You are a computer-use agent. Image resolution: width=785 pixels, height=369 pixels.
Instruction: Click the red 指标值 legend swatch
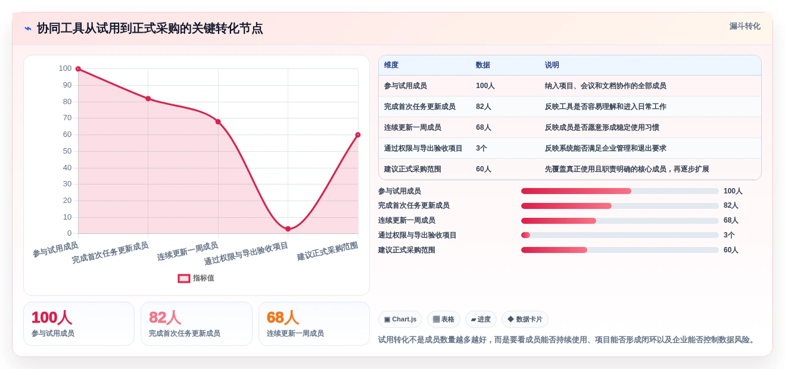click(184, 278)
